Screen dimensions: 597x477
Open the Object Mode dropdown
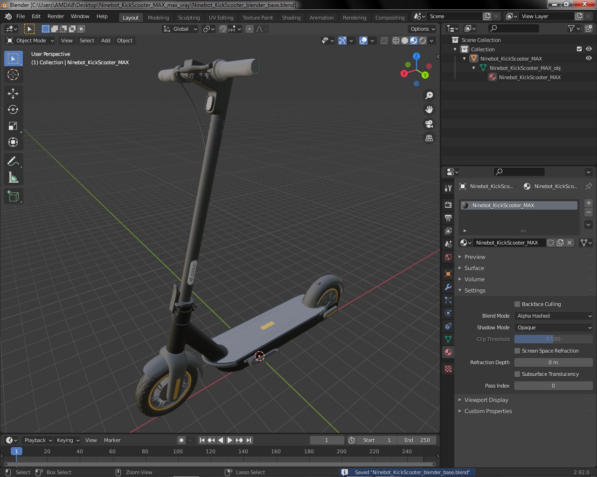point(30,41)
